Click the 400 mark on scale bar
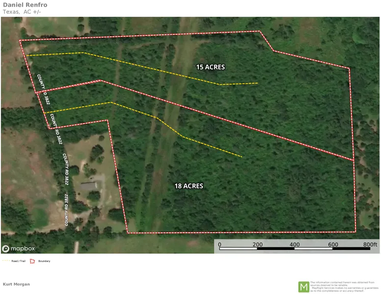 (295, 244)
